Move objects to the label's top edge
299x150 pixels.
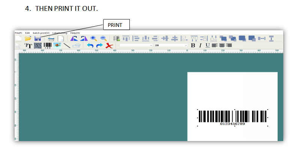[194, 39]
